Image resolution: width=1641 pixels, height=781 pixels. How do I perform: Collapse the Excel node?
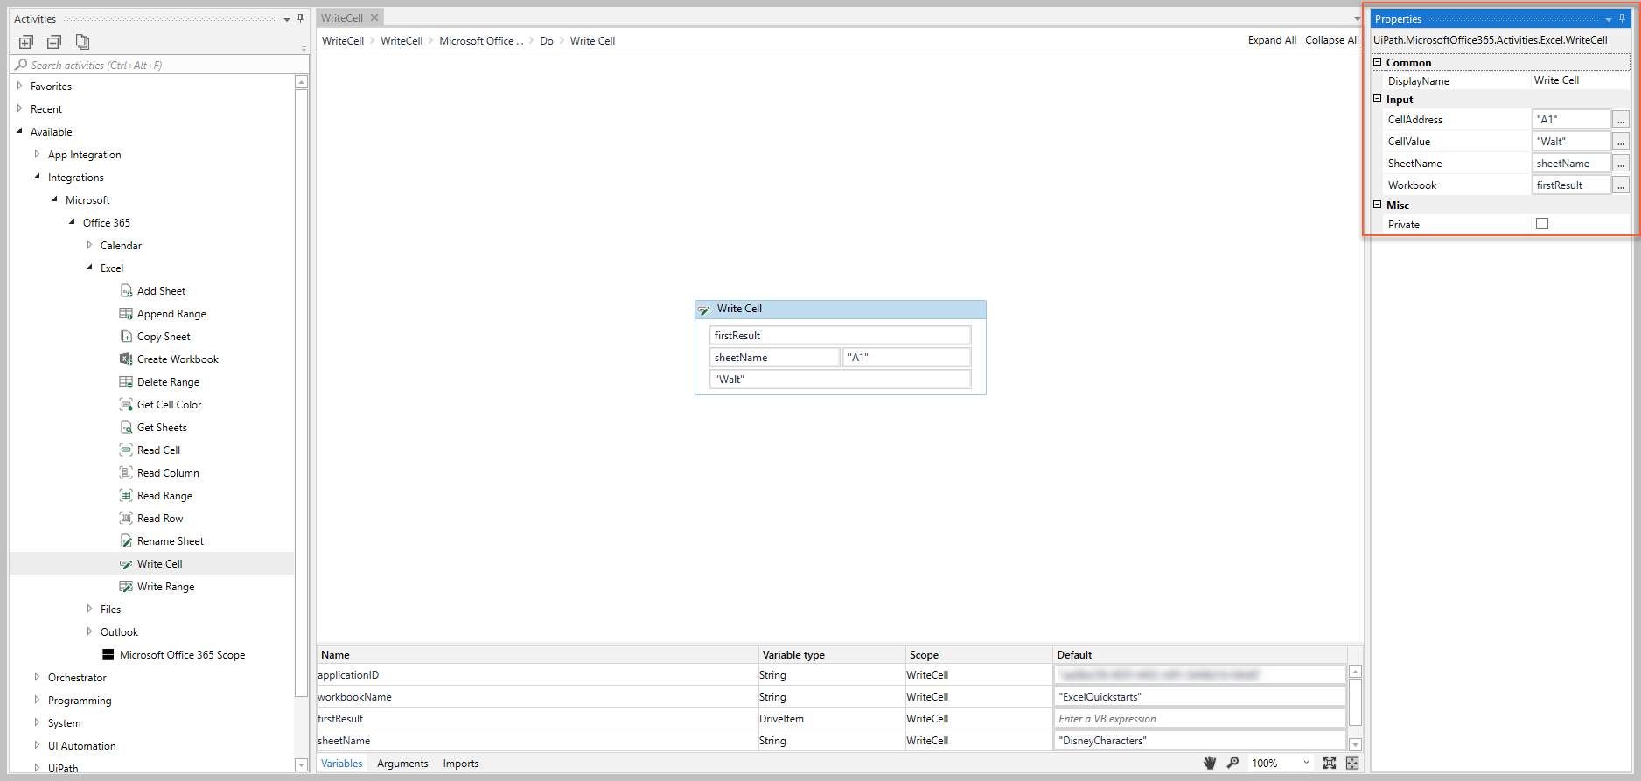(89, 268)
